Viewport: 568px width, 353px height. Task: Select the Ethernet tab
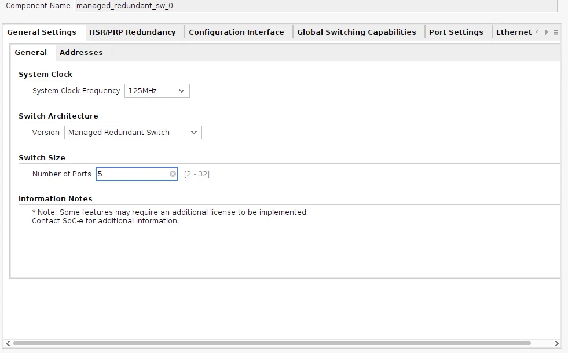tap(514, 32)
